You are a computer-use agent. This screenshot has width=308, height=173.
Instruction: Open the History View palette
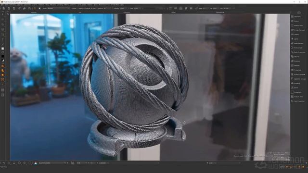tap(298, 25)
